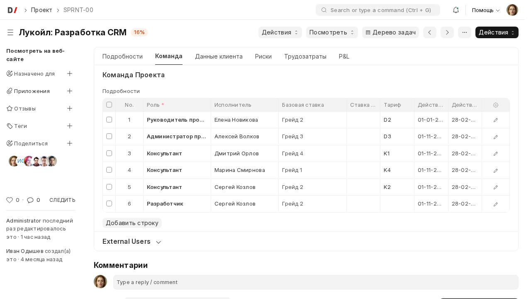Switch to the Риски tab
531x299 pixels.
coord(263,56)
